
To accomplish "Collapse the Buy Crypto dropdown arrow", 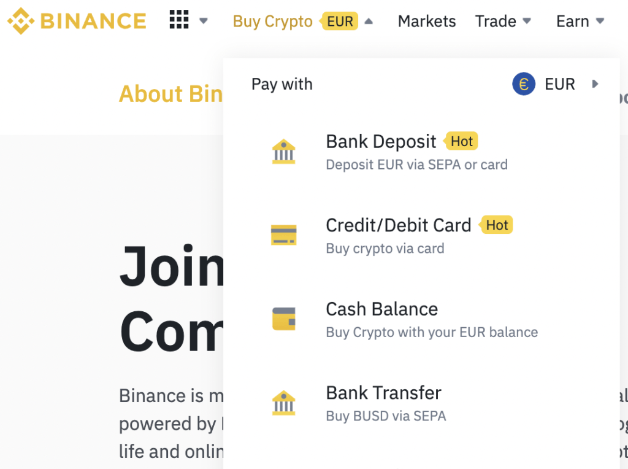I will pos(369,21).
